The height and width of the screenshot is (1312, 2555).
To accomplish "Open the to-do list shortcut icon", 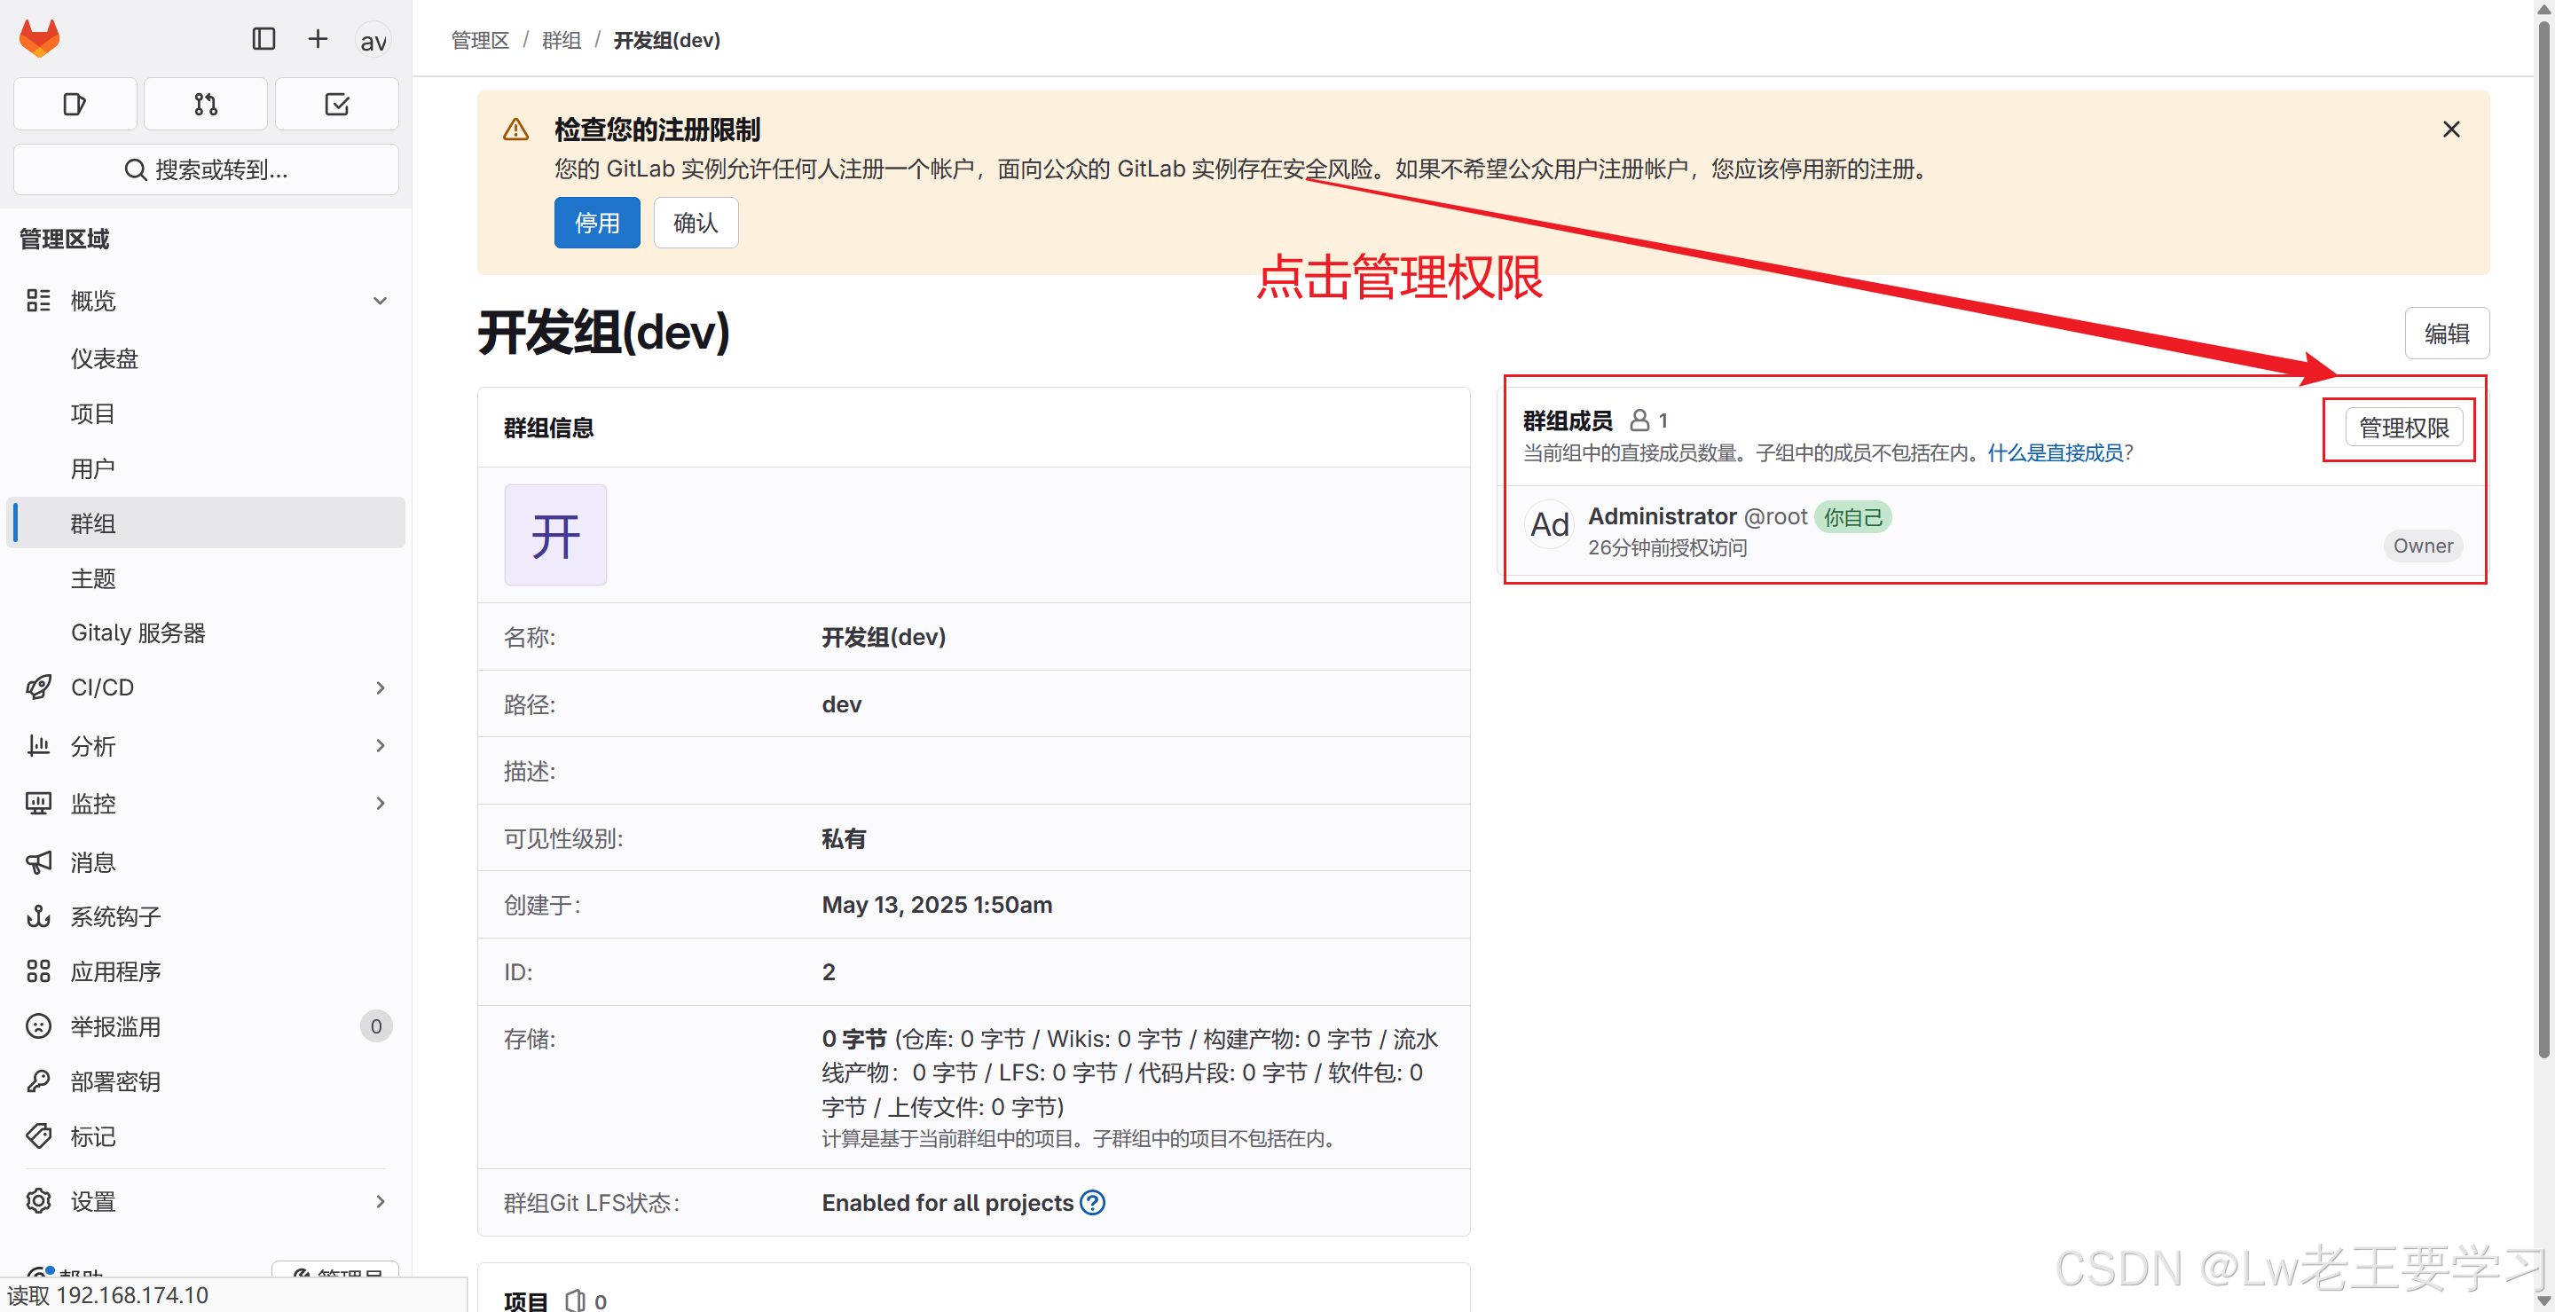I will coord(336,104).
